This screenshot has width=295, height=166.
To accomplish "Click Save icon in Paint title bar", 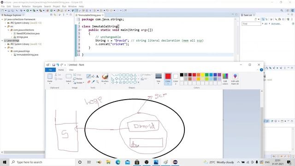I will (x=53, y=65).
